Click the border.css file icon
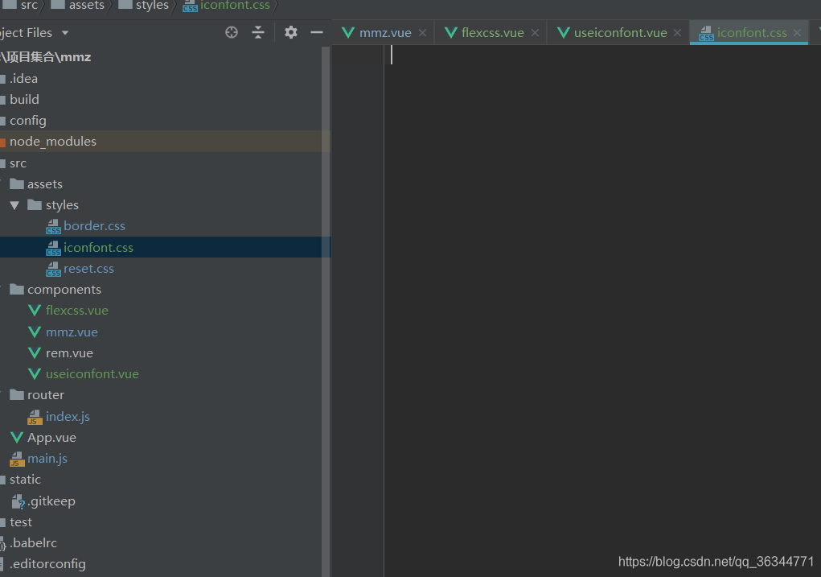Screen dimensions: 821x577 53,226
